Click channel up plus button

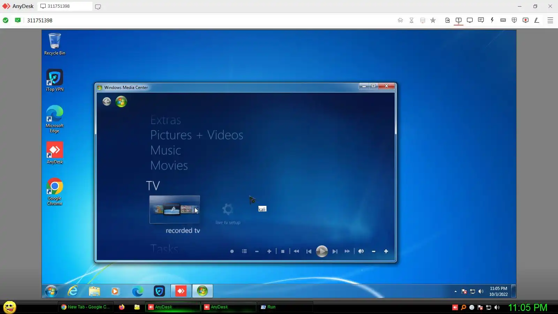269,251
